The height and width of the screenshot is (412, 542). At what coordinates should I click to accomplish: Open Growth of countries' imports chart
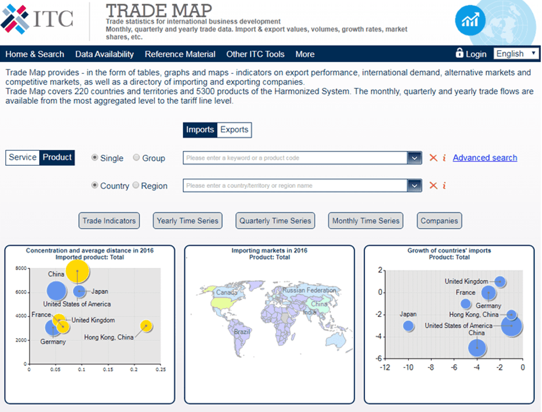pyautogui.click(x=449, y=324)
